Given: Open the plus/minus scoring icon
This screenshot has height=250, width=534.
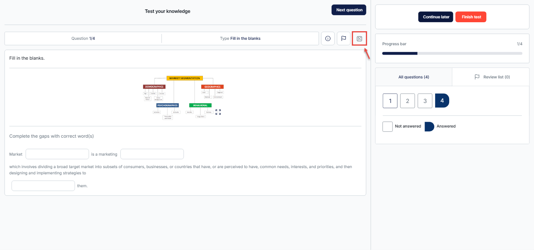Looking at the screenshot, I should (x=360, y=39).
